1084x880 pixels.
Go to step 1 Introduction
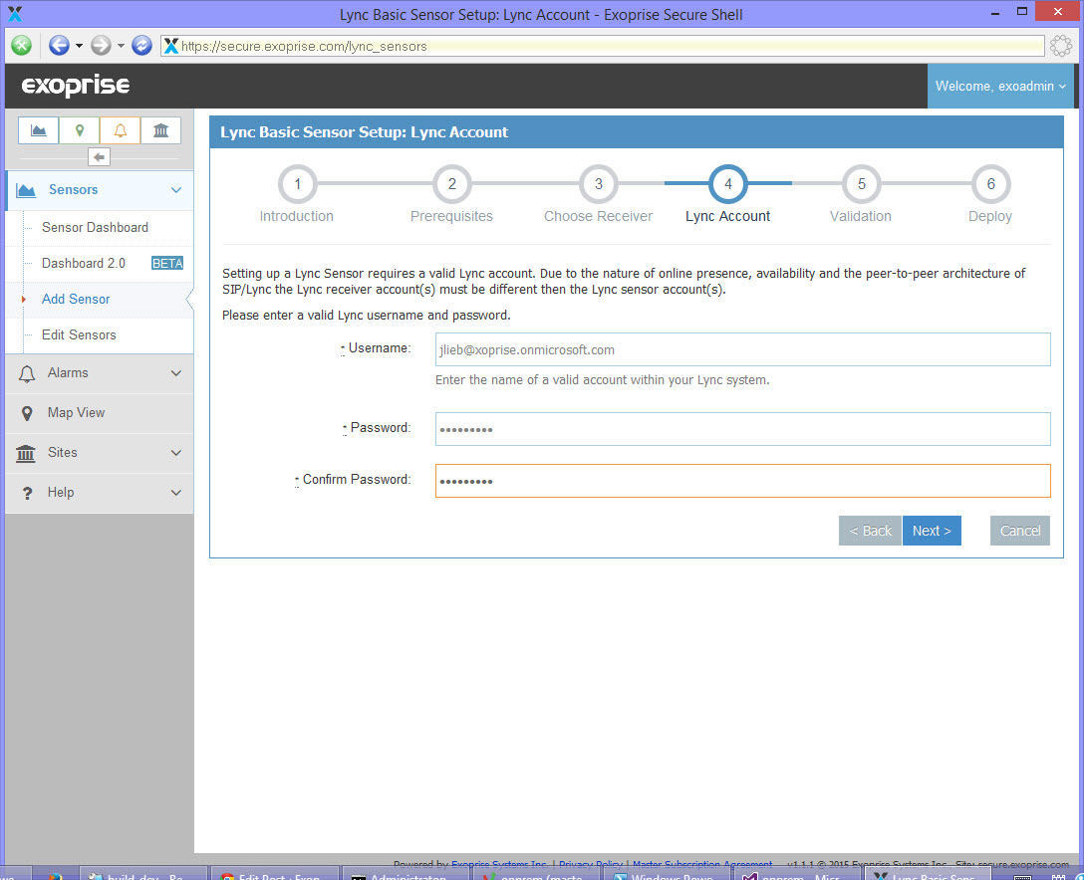pyautogui.click(x=297, y=184)
